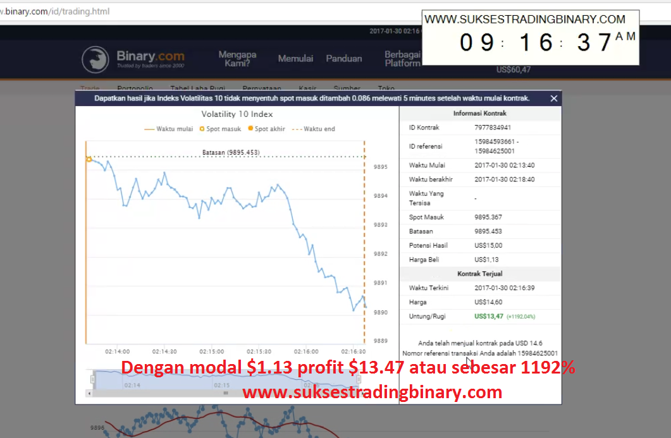Select profit value US$13,47
This screenshot has width=671, height=438.
tap(489, 317)
